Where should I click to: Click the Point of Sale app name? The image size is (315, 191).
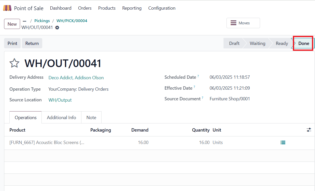click(x=29, y=8)
